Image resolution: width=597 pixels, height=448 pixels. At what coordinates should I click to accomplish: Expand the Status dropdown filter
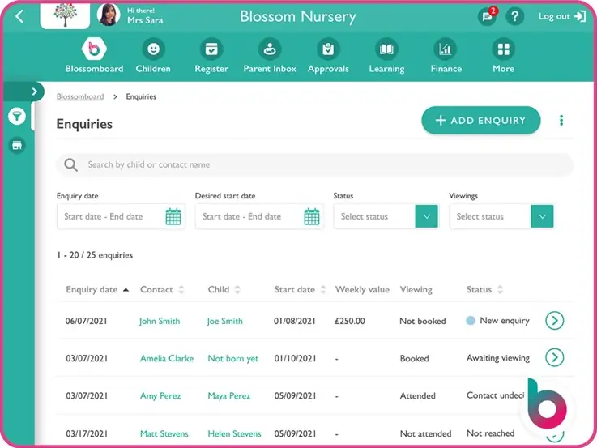427,216
